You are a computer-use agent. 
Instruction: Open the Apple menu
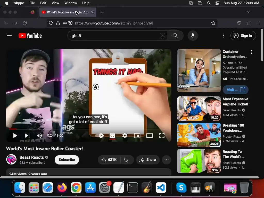tap(7, 3)
